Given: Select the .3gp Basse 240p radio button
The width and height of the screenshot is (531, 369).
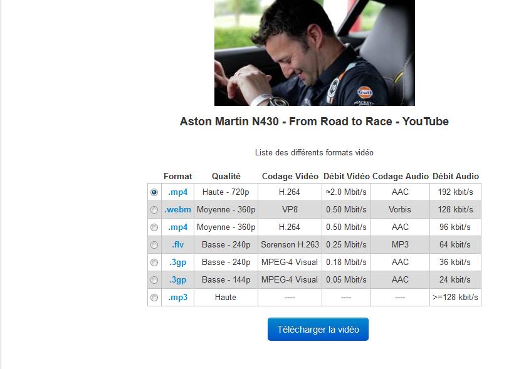Looking at the screenshot, I should (x=154, y=262).
